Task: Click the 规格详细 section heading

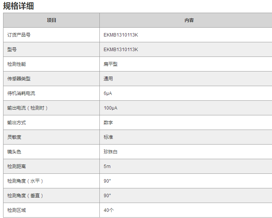Action: 18,6
